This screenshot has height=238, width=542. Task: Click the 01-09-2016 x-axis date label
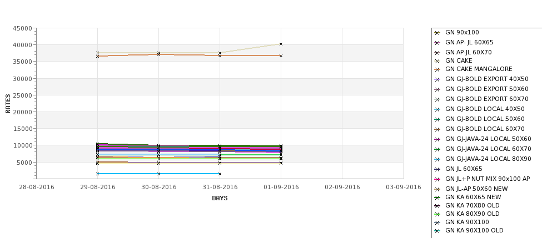281,188
